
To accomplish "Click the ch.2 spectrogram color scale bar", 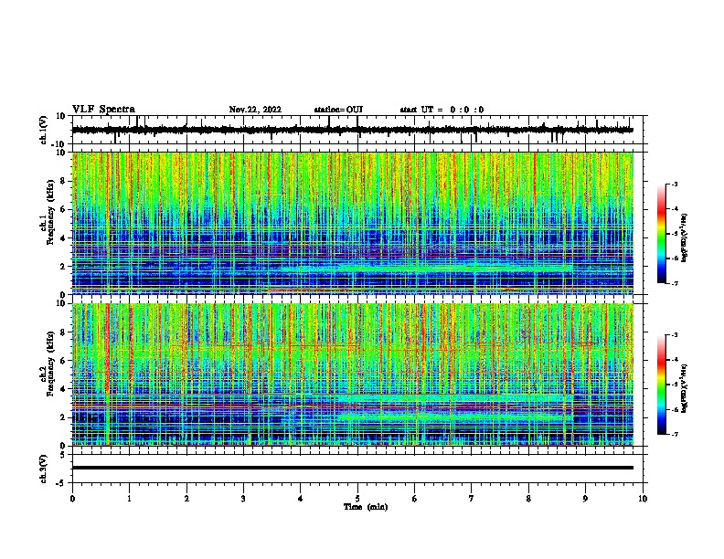I will click(661, 385).
